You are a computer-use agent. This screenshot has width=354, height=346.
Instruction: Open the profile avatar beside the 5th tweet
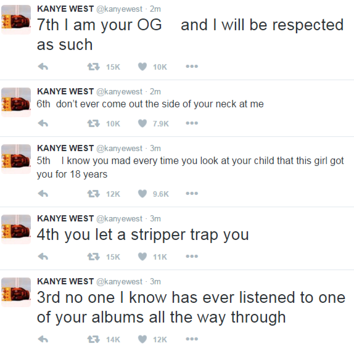click(x=16, y=159)
